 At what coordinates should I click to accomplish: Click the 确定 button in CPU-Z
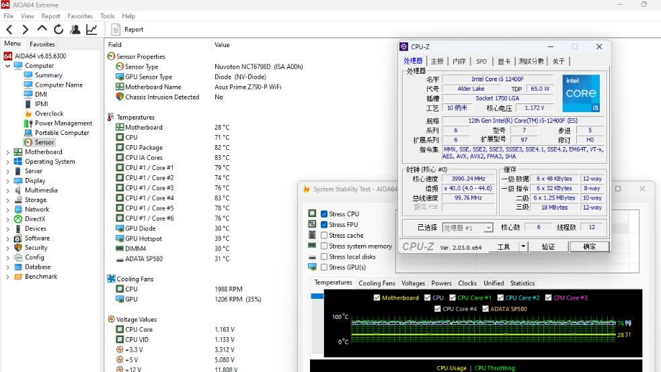click(589, 247)
